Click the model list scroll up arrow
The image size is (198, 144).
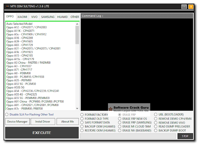(77, 24)
